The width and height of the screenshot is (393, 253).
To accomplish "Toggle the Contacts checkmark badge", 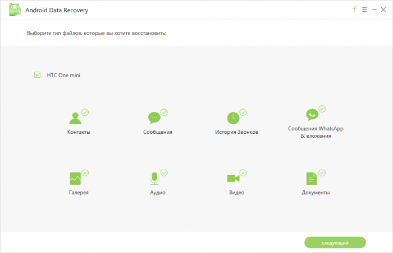I will (85, 112).
